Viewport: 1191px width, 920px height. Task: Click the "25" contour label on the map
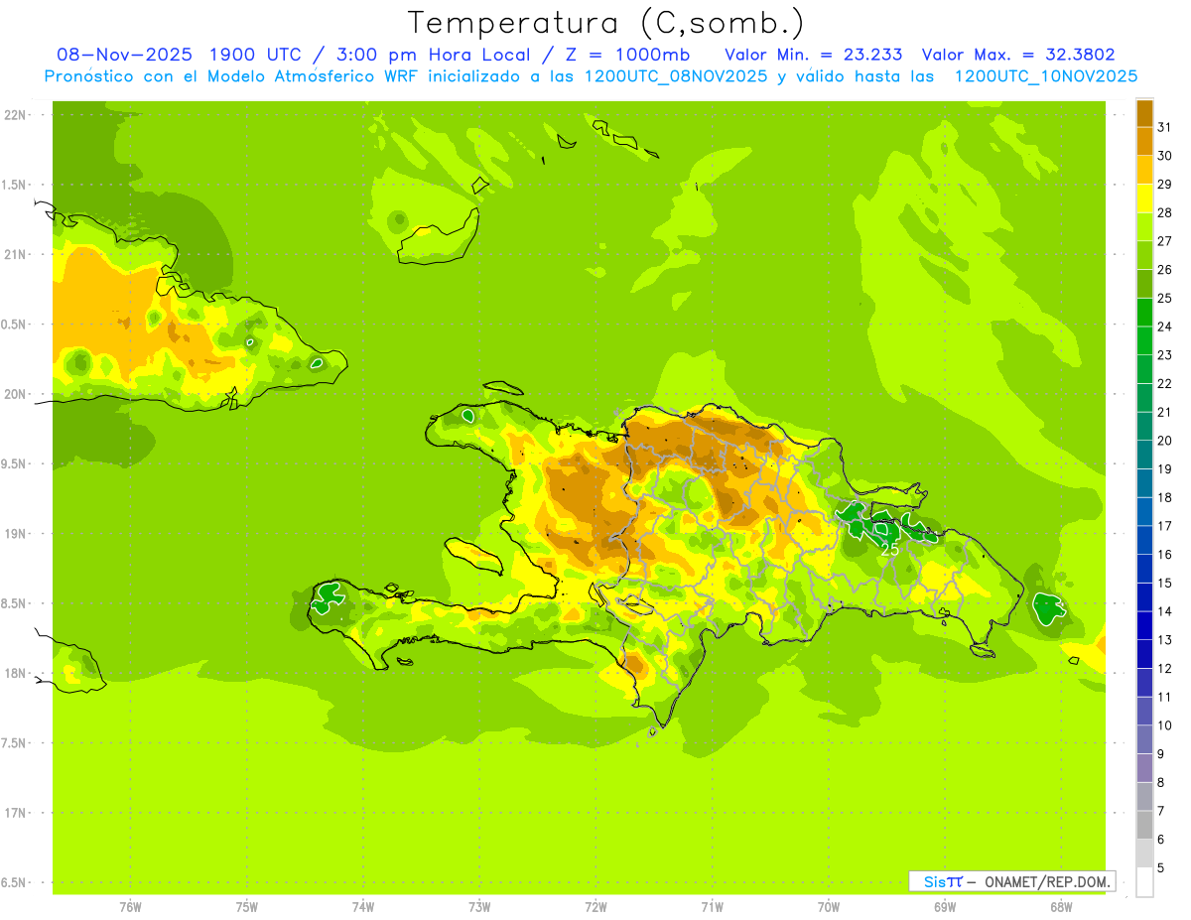[x=889, y=549]
